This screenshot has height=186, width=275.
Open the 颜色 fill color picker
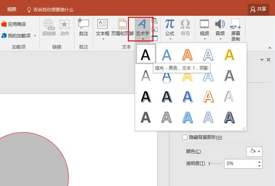pos(255,151)
